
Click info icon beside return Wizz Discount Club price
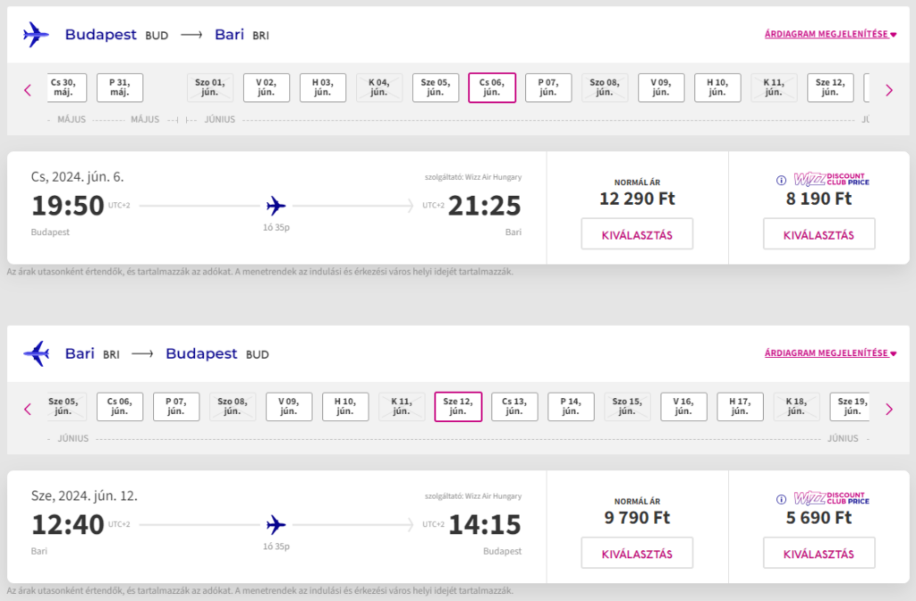pos(782,499)
